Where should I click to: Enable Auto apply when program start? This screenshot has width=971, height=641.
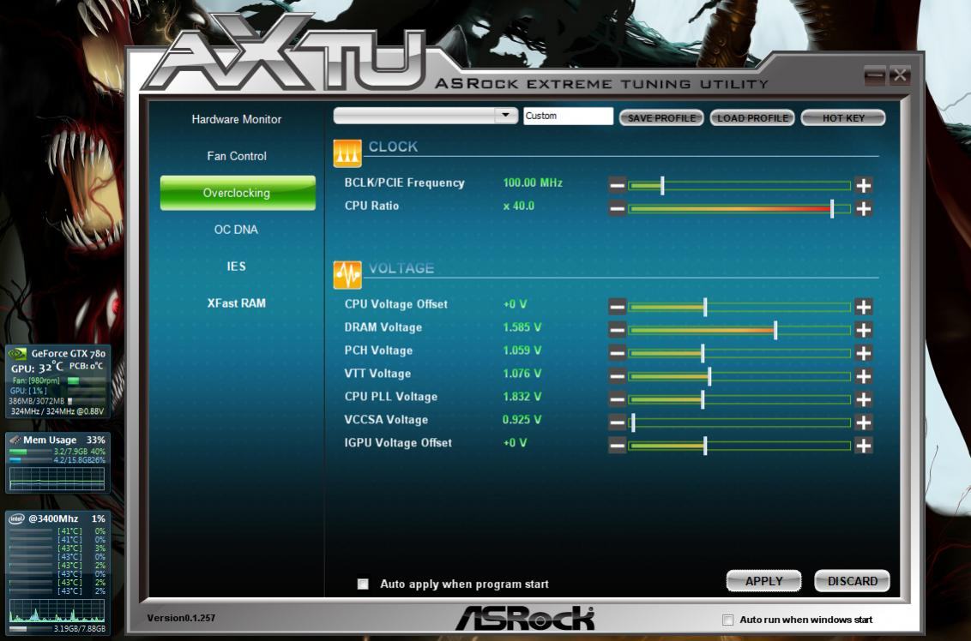click(x=363, y=584)
